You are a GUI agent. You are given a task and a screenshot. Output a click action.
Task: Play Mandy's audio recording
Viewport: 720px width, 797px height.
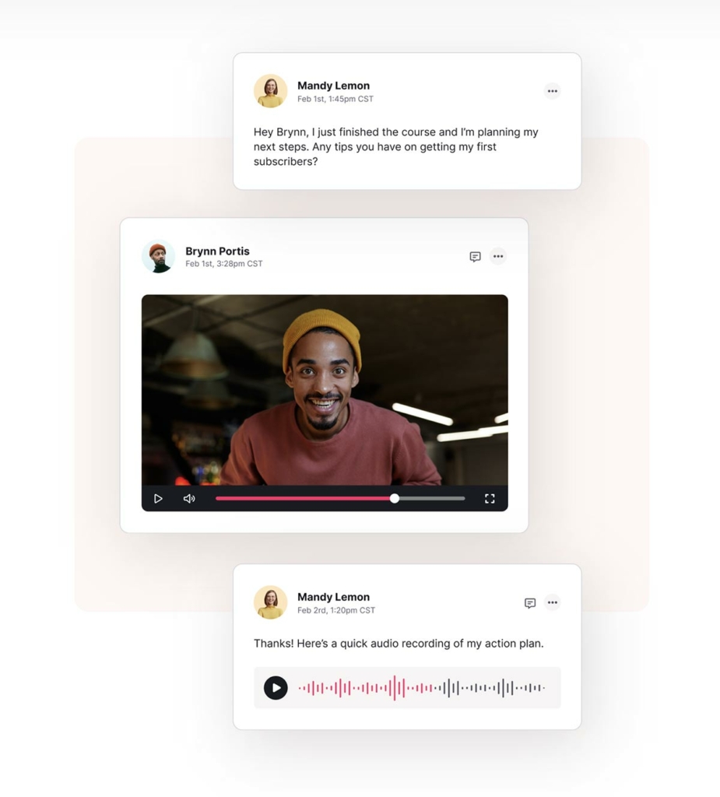point(276,688)
